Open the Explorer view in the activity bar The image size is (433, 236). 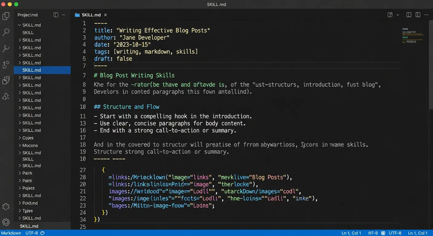click(x=6, y=15)
